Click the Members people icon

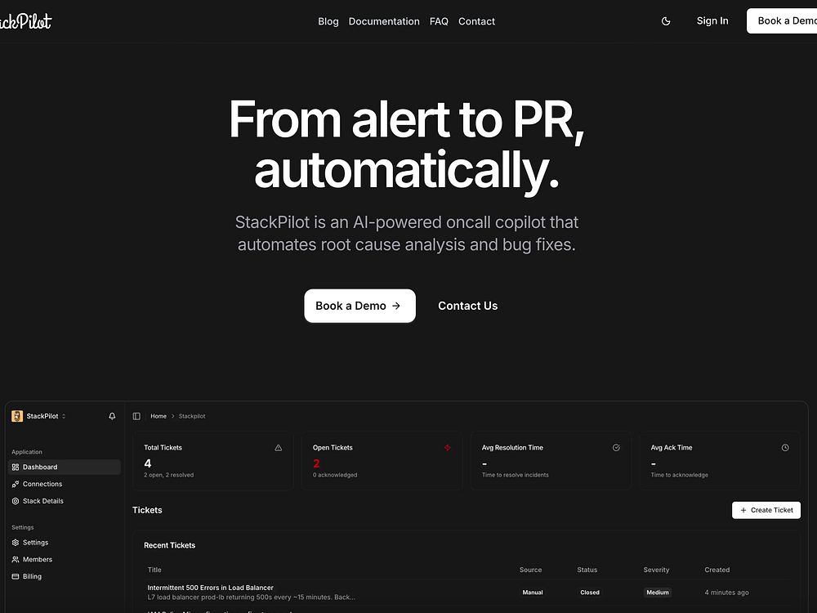(x=16, y=559)
